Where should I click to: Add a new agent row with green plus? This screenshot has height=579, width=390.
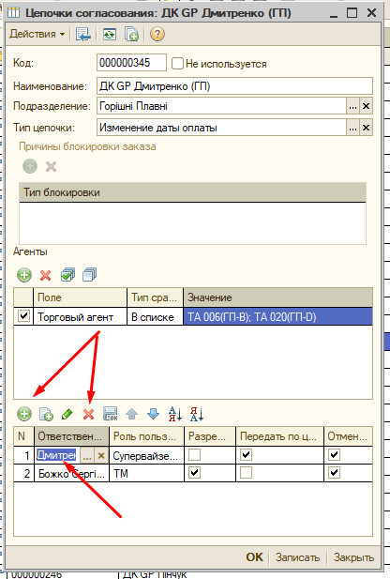click(24, 275)
